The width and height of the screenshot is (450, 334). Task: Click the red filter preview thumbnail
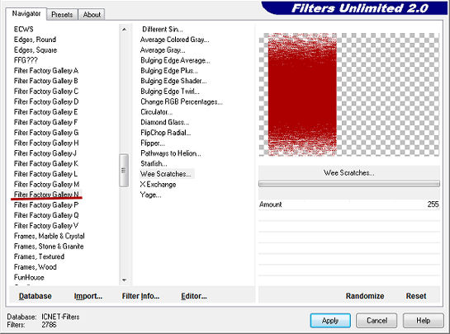point(302,95)
